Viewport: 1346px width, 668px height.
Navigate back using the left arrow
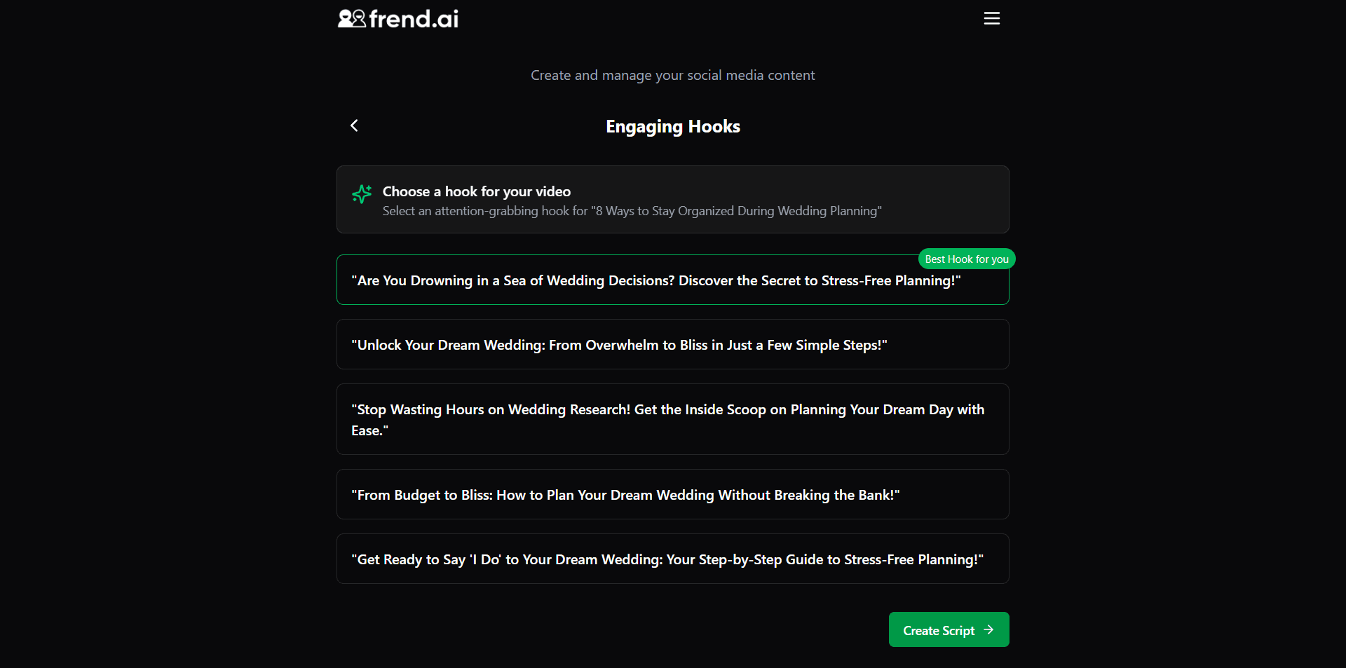click(x=354, y=125)
